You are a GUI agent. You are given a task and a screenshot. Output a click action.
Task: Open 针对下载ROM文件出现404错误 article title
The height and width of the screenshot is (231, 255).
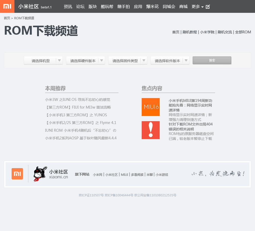pyautogui.click(x=191, y=127)
